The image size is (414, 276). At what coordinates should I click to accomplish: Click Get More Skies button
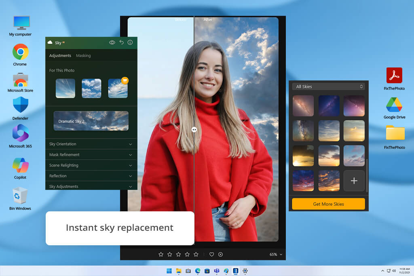tap(328, 204)
